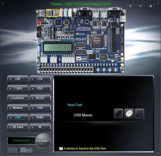Open the VGA panel

(40, 108)
